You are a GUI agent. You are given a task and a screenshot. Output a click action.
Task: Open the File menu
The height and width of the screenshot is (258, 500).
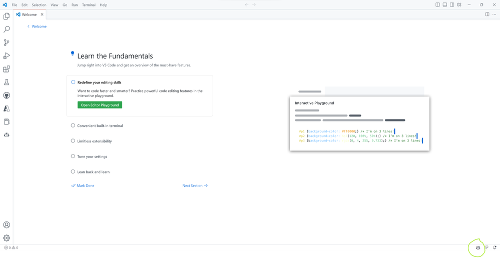15,5
